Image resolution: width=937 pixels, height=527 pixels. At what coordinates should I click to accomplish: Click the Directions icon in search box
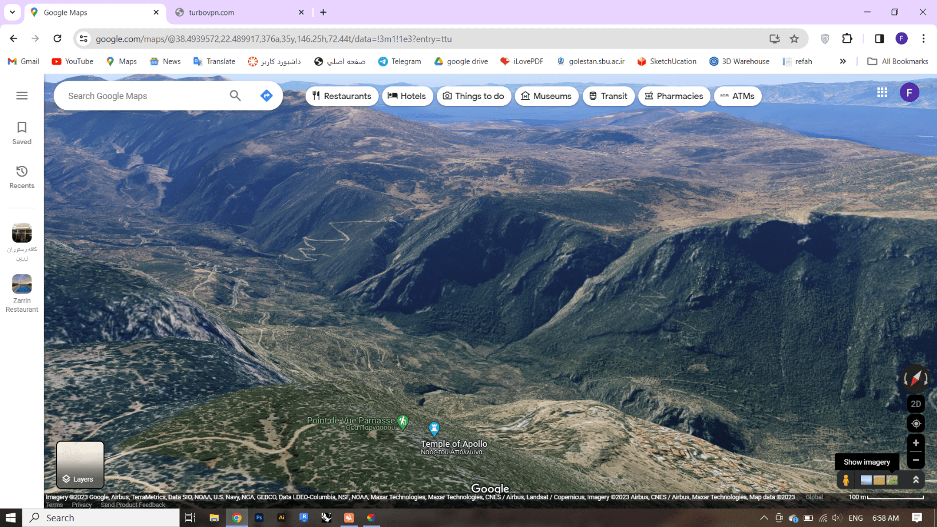[x=266, y=96]
